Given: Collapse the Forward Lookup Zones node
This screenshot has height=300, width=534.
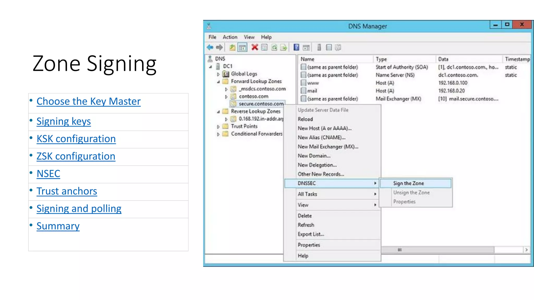Looking at the screenshot, I should tap(218, 82).
